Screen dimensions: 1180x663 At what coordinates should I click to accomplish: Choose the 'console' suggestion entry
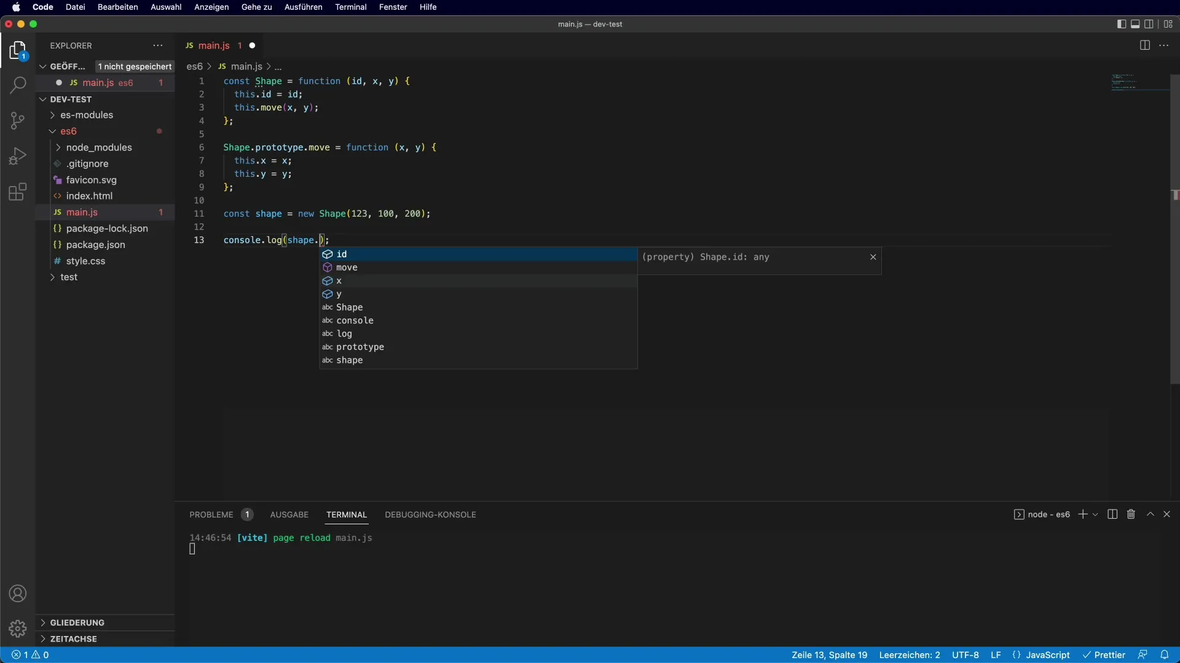[x=478, y=320]
